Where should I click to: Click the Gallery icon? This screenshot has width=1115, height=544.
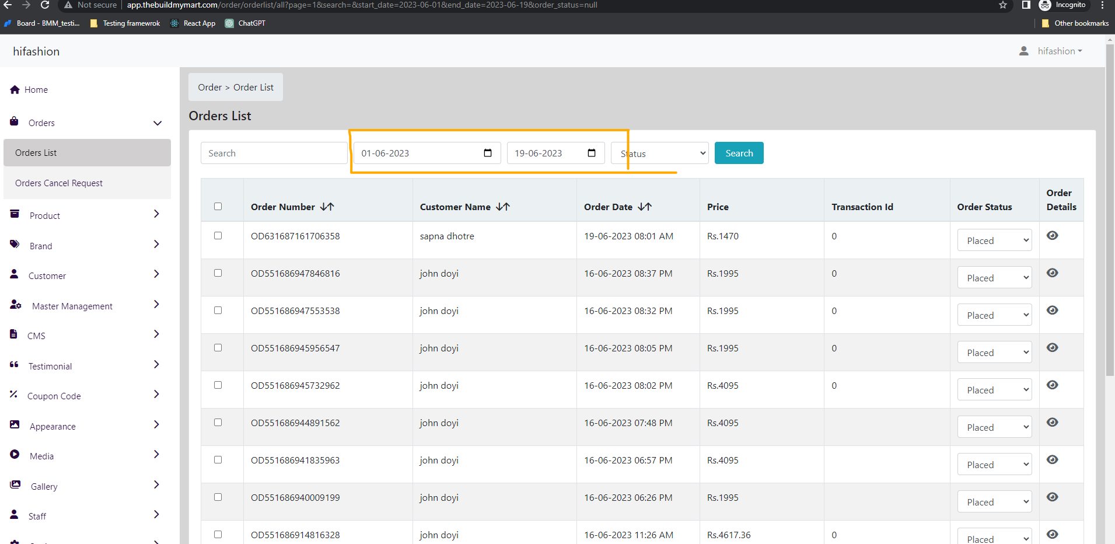pyautogui.click(x=15, y=484)
